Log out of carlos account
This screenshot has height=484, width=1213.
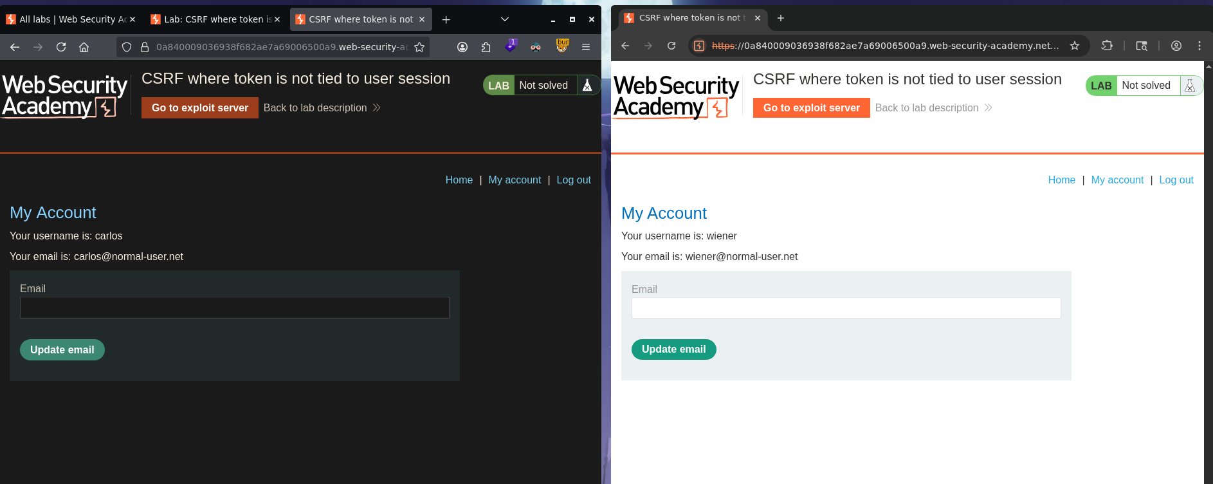pos(574,180)
